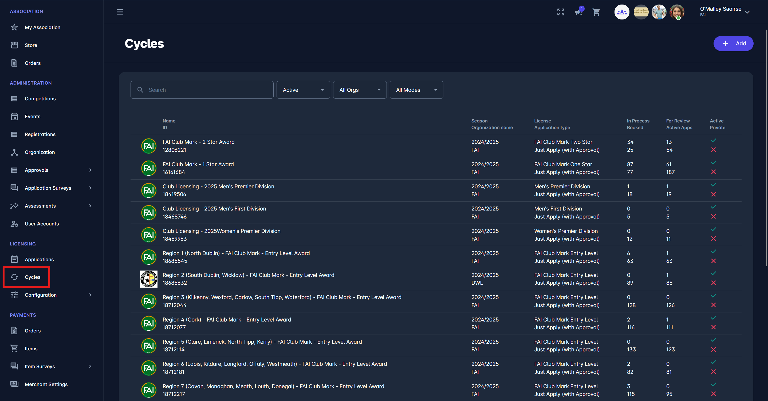Click the group people avatar icon
Screen dimensions: 768x401
622,12
